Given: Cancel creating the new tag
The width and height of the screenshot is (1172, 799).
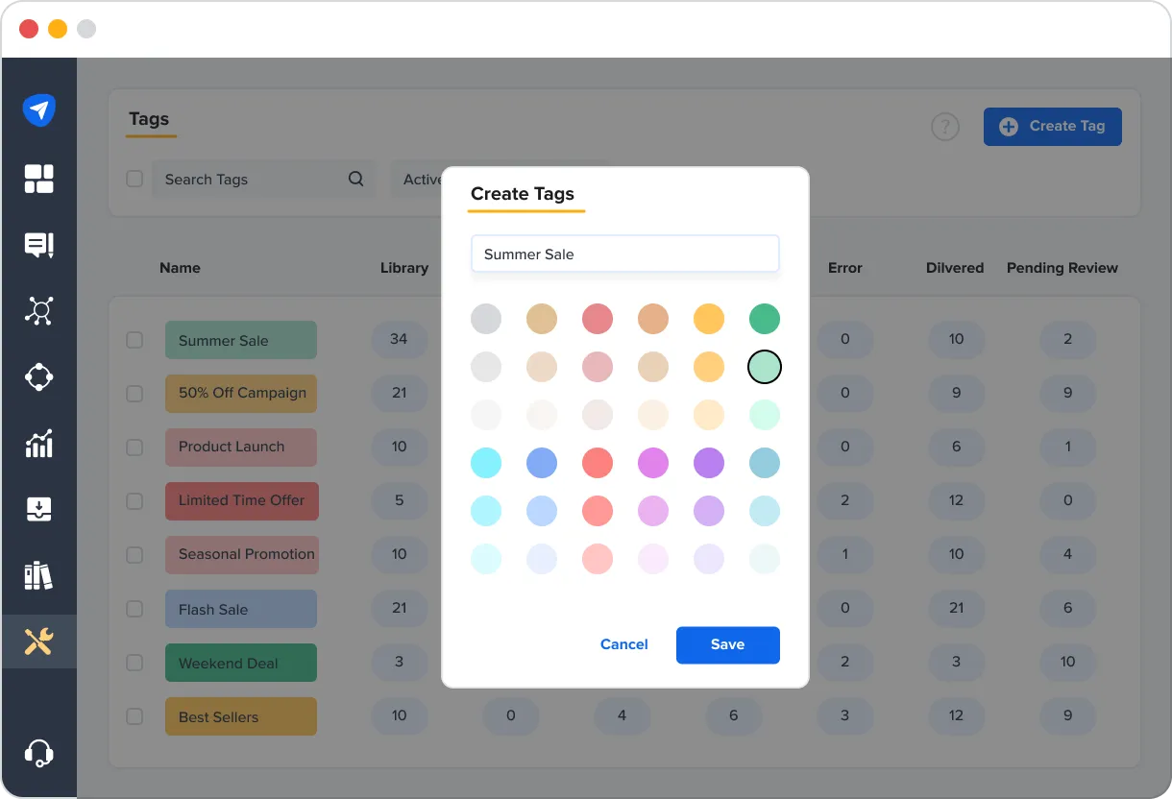Looking at the screenshot, I should pos(623,644).
